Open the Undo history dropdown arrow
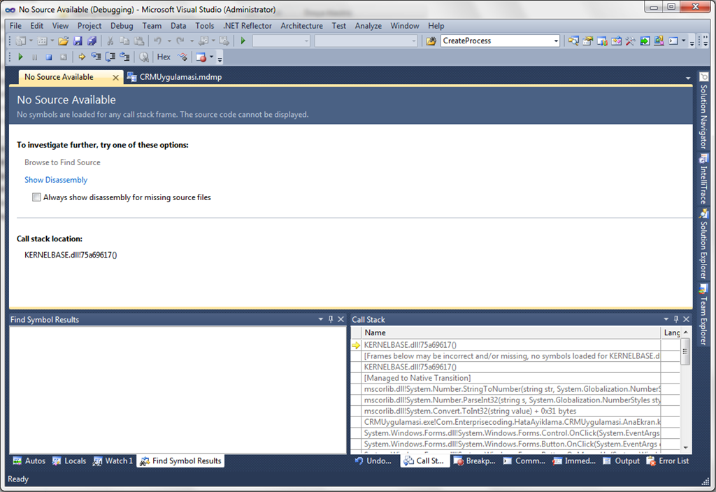716x492 pixels. coord(169,41)
